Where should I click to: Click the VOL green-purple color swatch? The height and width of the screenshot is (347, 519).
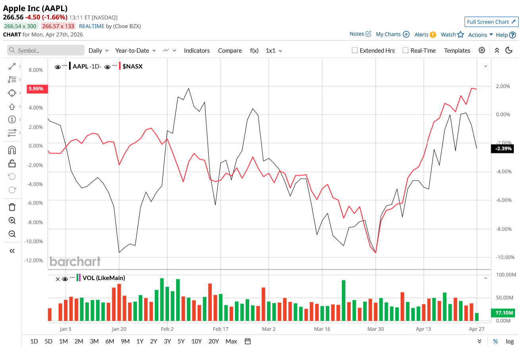[x=79, y=278]
